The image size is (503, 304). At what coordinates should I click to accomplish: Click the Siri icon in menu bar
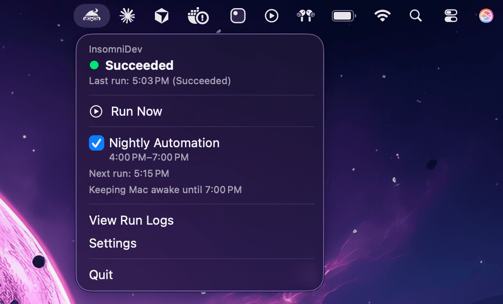point(485,15)
